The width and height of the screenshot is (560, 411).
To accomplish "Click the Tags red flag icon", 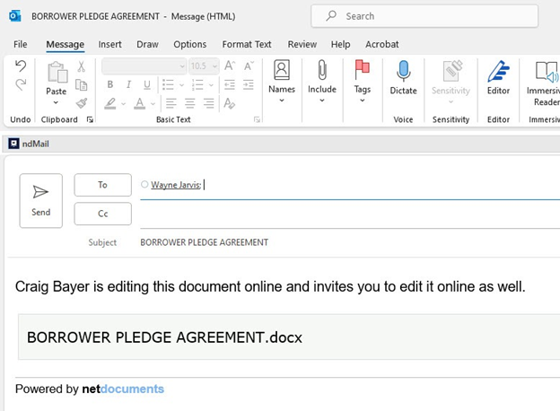I will (363, 70).
